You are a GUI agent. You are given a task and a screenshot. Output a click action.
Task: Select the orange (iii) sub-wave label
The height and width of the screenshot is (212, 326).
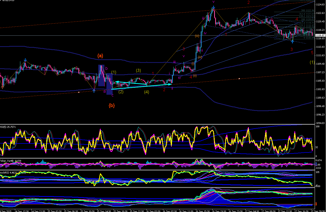(197, 36)
